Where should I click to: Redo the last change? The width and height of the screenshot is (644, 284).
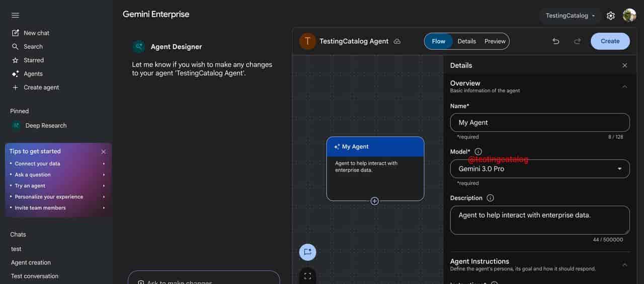(x=578, y=41)
